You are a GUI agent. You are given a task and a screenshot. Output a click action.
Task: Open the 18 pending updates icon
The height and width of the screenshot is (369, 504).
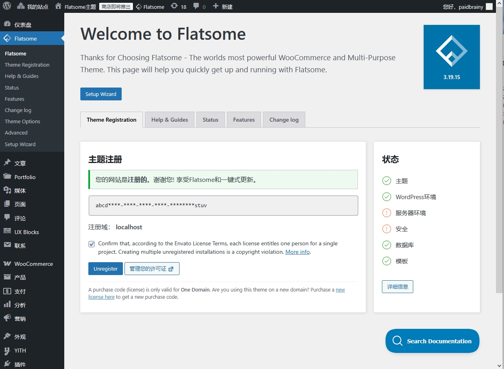(x=178, y=7)
